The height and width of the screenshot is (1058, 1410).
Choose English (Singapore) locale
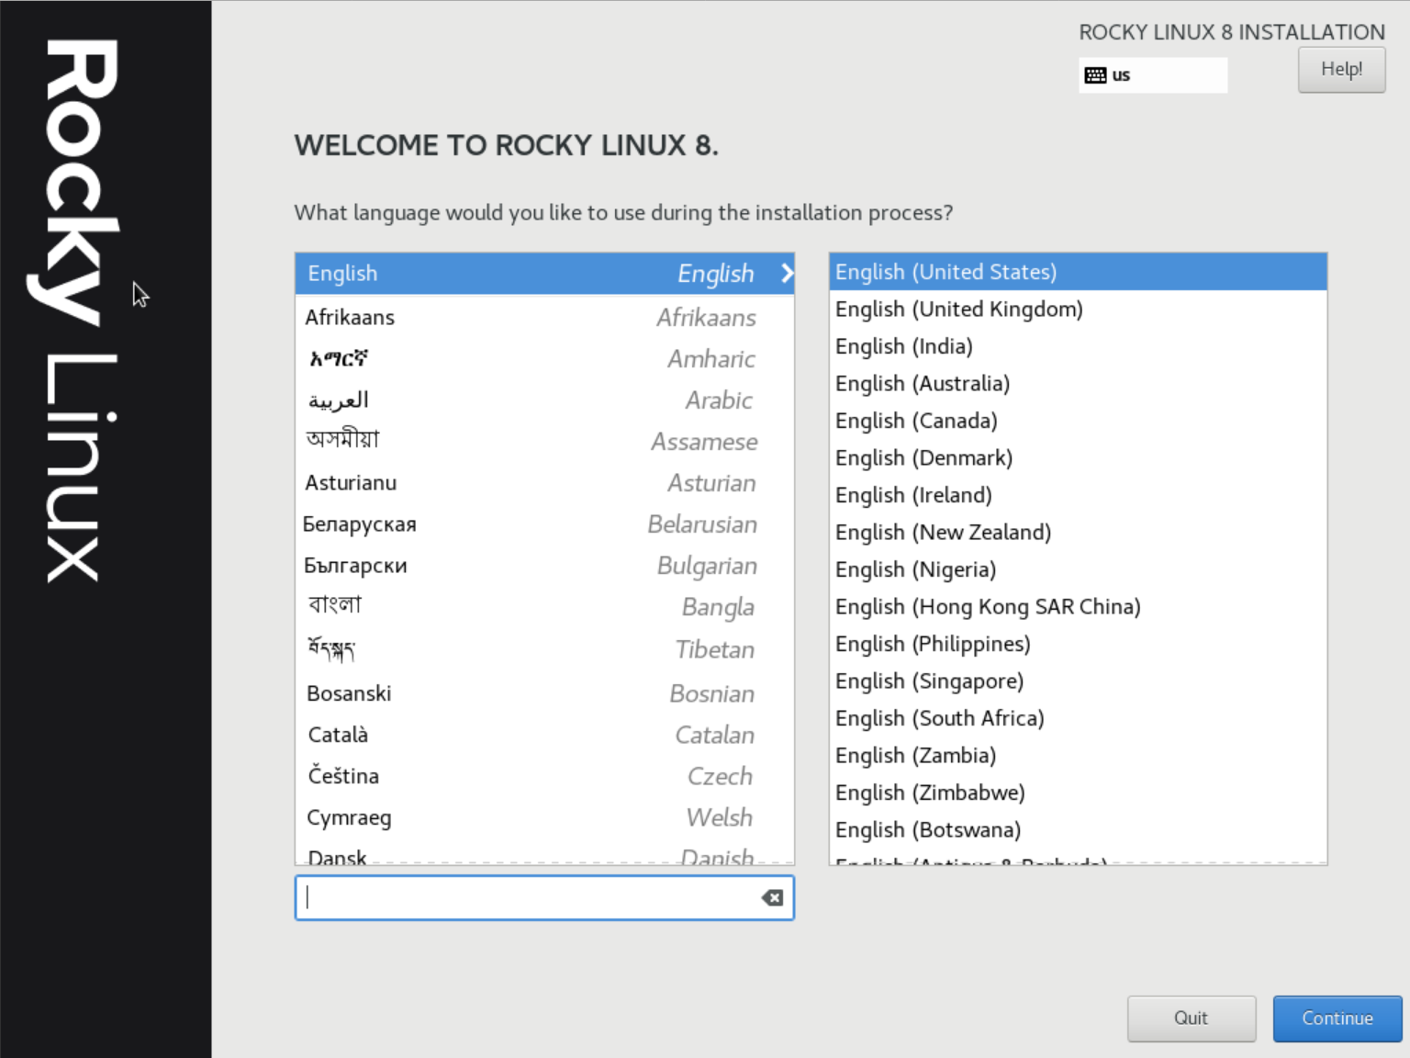pyautogui.click(x=1078, y=681)
